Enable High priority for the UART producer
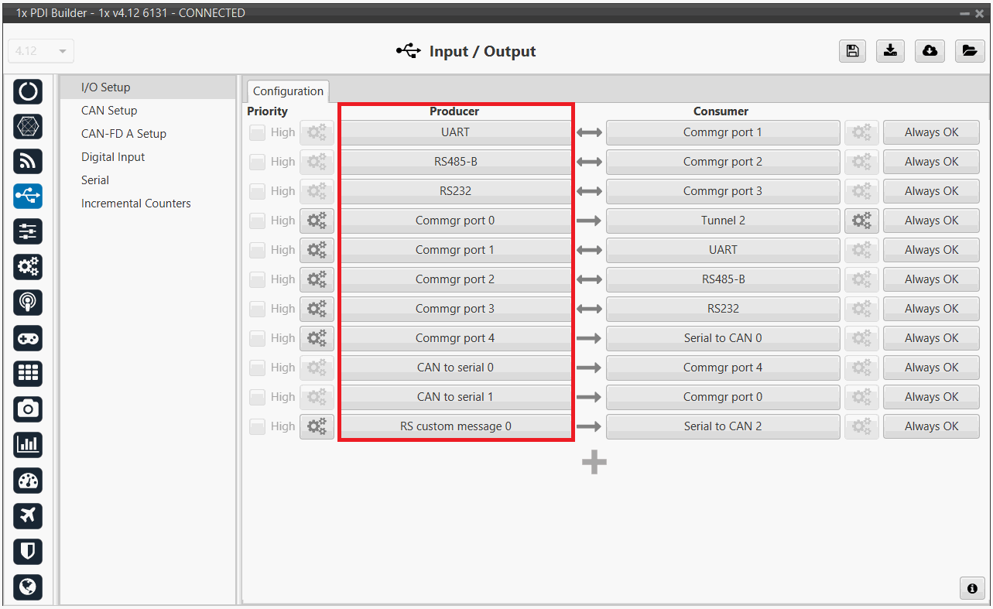This screenshot has height=609, width=993. [x=257, y=133]
